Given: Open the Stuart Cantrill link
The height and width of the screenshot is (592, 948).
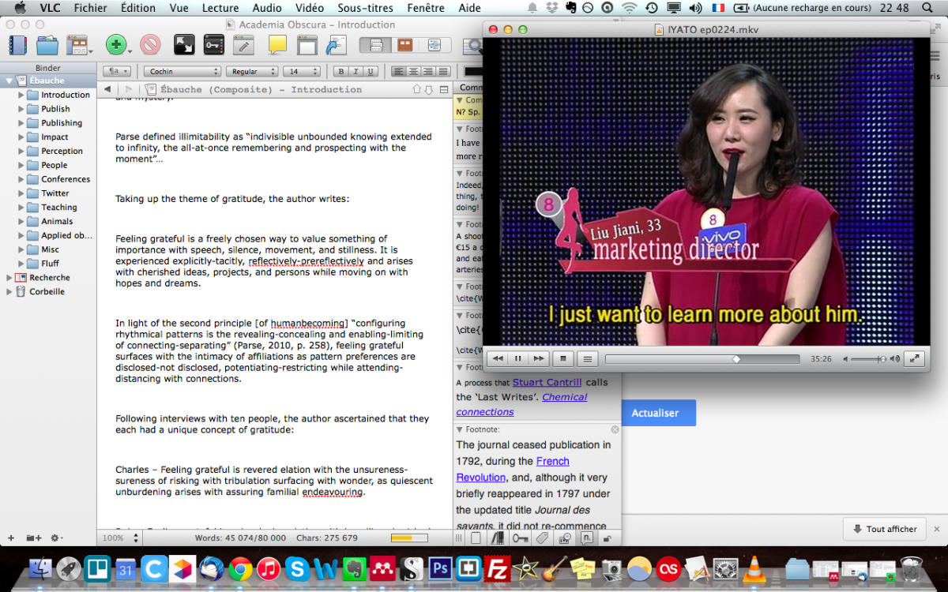Looking at the screenshot, I should (547, 382).
